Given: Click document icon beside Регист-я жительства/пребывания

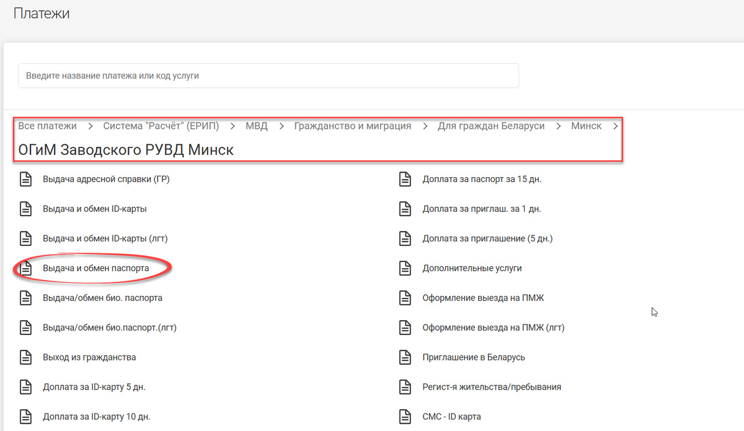Looking at the screenshot, I should 405,387.
